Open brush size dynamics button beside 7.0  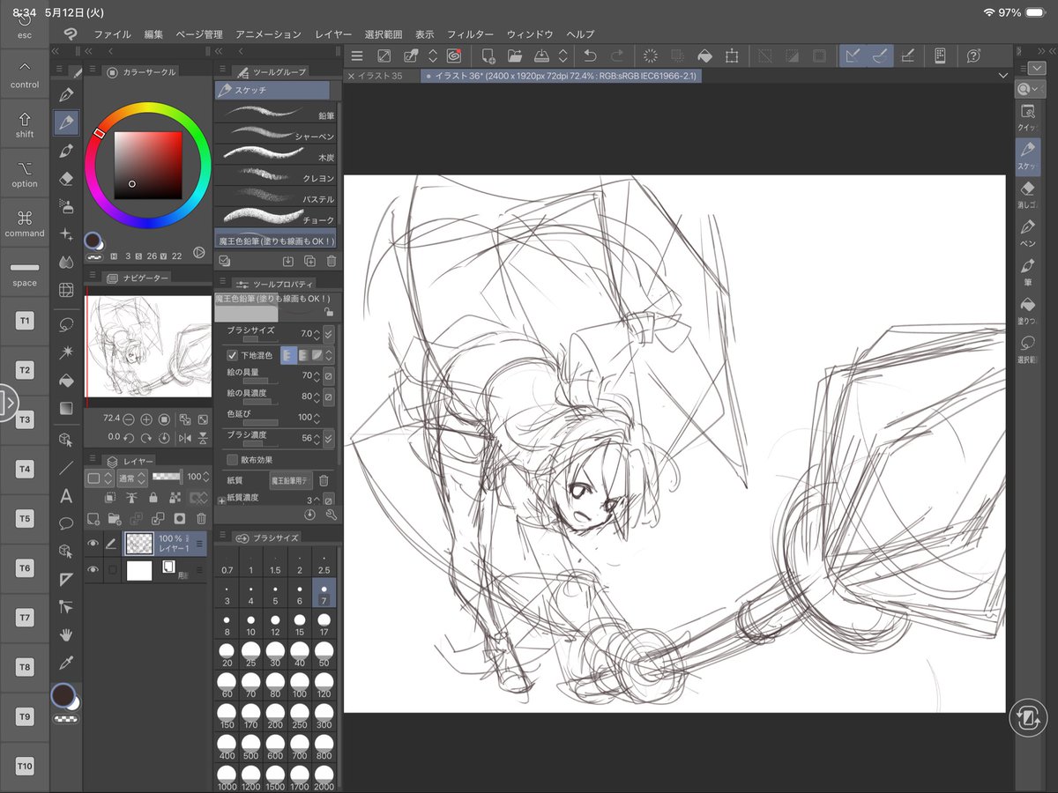[329, 334]
